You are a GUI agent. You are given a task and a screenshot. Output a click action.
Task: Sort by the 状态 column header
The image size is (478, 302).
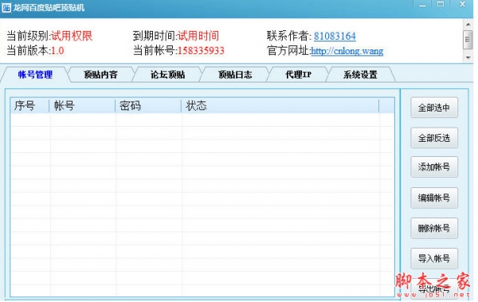pos(280,106)
